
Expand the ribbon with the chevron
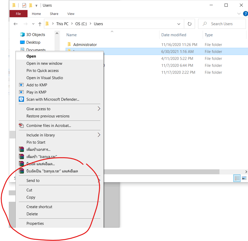coord(239,14)
